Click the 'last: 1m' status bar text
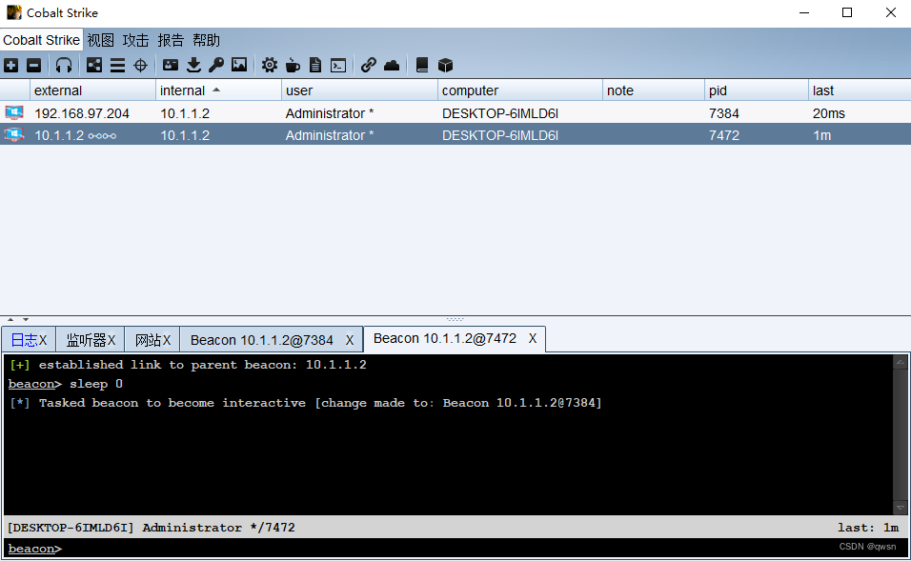The height and width of the screenshot is (561, 911). tap(868, 528)
